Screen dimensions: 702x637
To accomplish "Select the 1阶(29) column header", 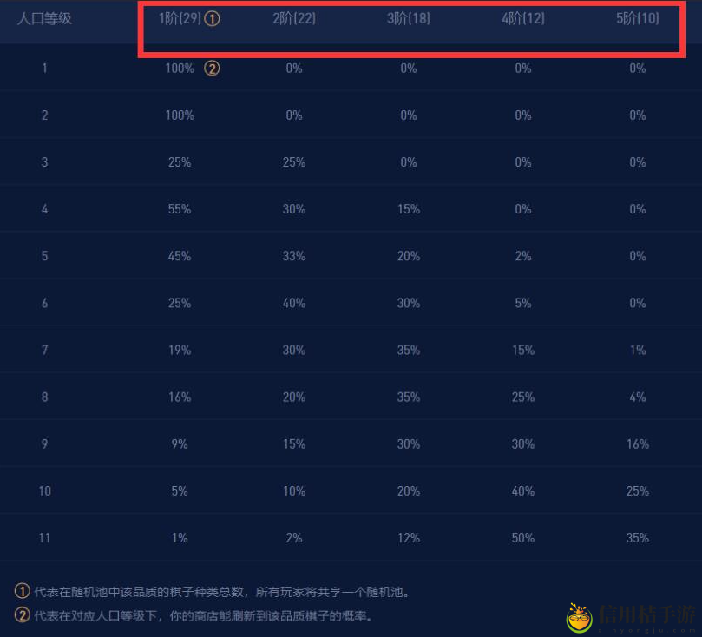I will [x=180, y=19].
